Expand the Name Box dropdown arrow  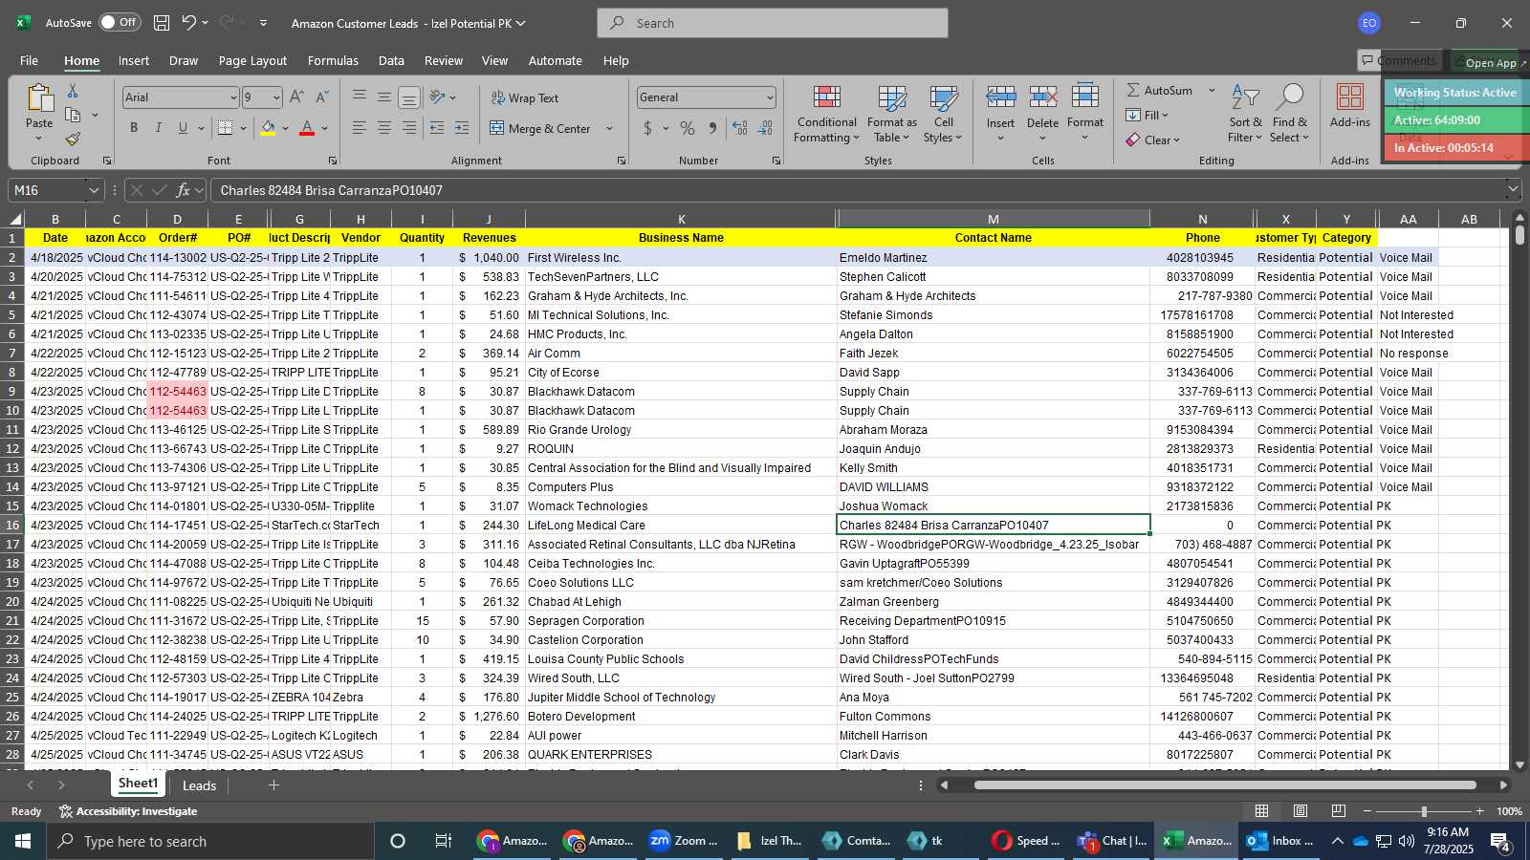click(94, 190)
